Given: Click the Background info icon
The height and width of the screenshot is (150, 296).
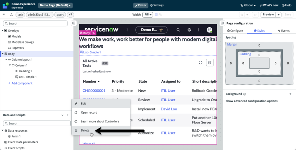Looking at the screenshot, I should tap(245, 94).
